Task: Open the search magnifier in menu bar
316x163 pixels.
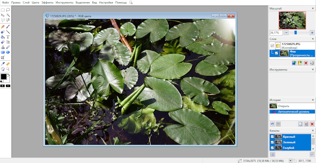Action: coord(131,2)
